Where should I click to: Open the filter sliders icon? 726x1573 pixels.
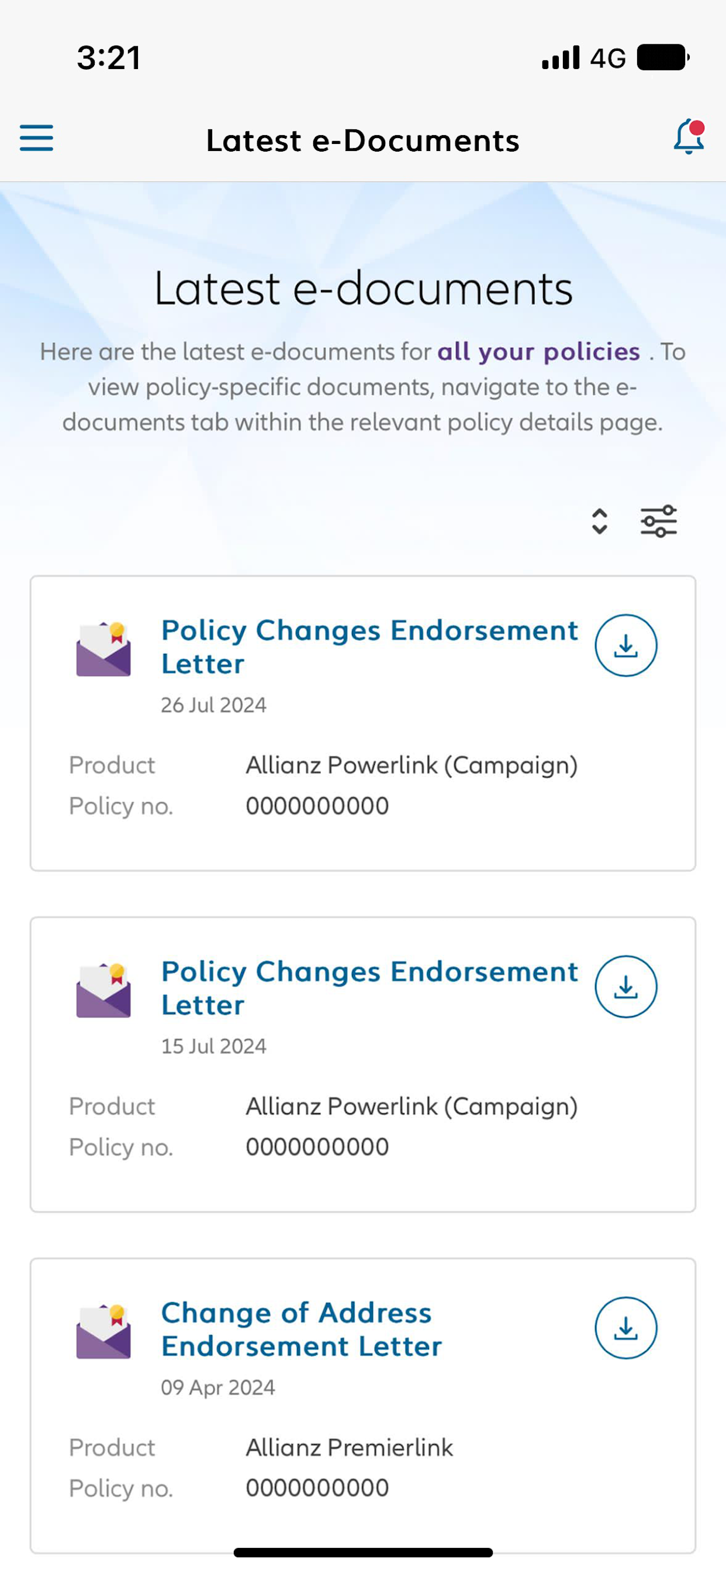(659, 521)
